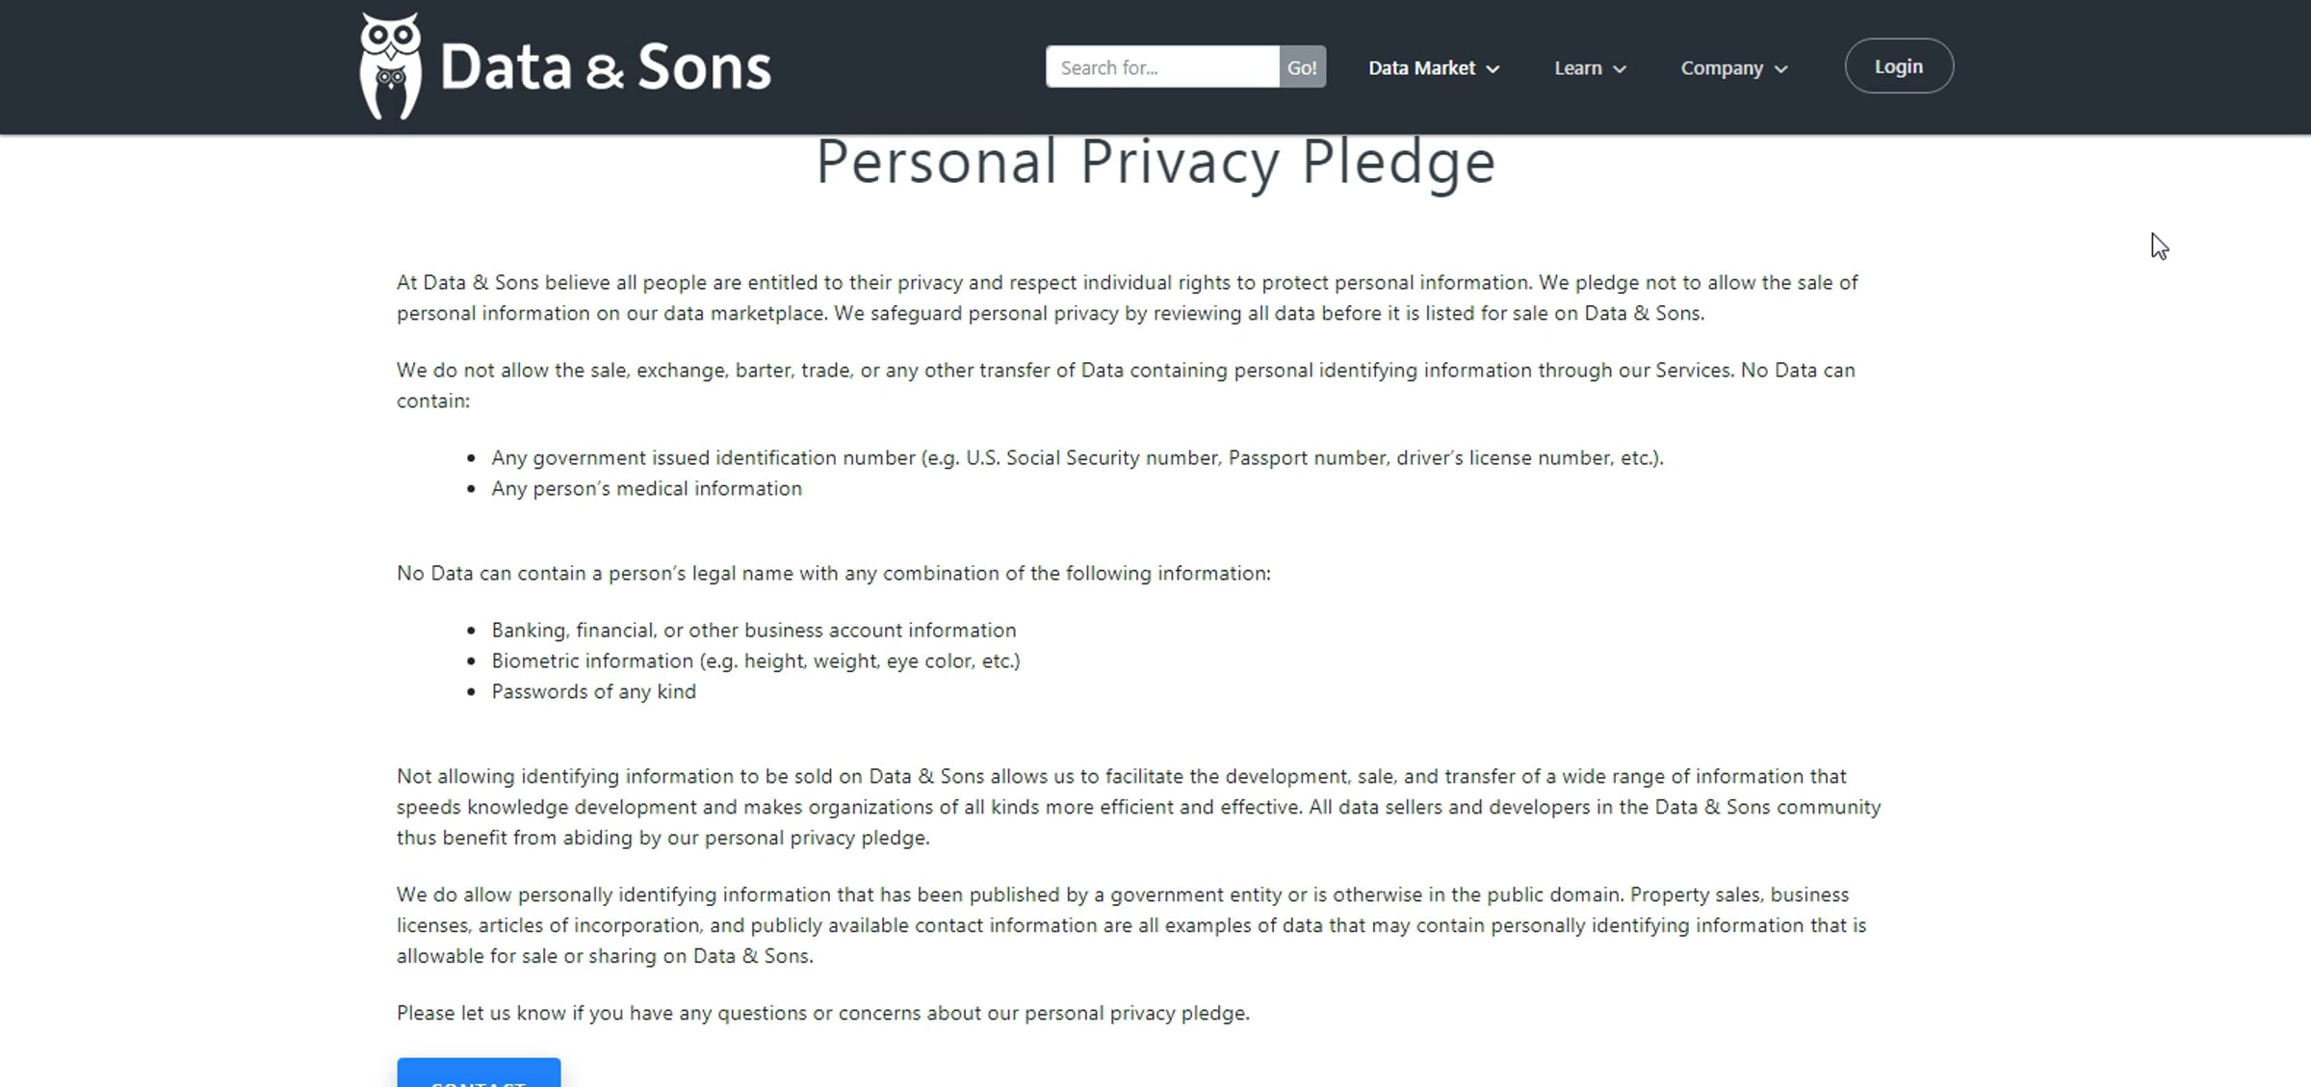Image resolution: width=2311 pixels, height=1087 pixels.
Task: Click the 'Please let us know' sentence
Action: [822, 1014]
